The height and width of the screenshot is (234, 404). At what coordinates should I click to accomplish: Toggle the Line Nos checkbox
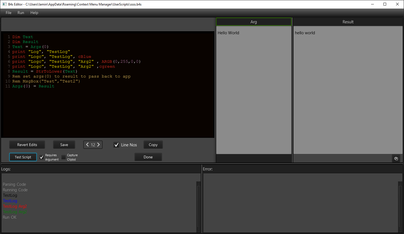[116, 145]
